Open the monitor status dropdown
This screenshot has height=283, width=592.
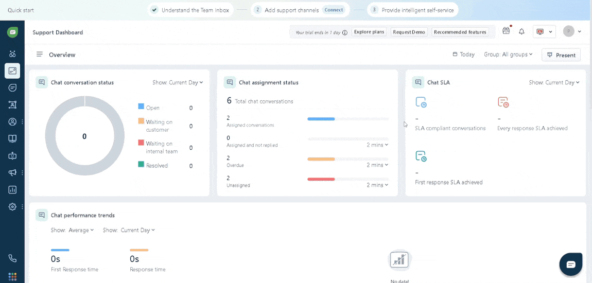[544, 32]
